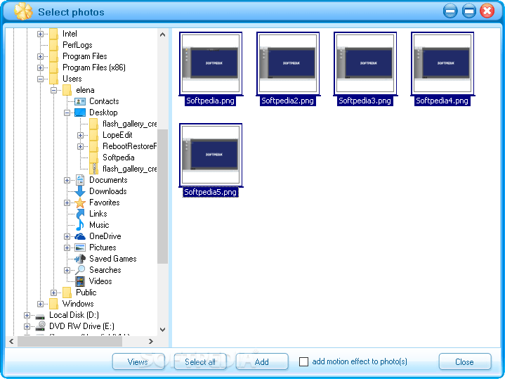
Task: Click the Music note icon
Action: [x=80, y=225]
